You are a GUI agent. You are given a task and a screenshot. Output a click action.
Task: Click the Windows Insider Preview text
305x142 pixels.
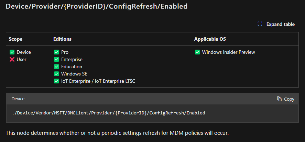pyautogui.click(x=228, y=52)
